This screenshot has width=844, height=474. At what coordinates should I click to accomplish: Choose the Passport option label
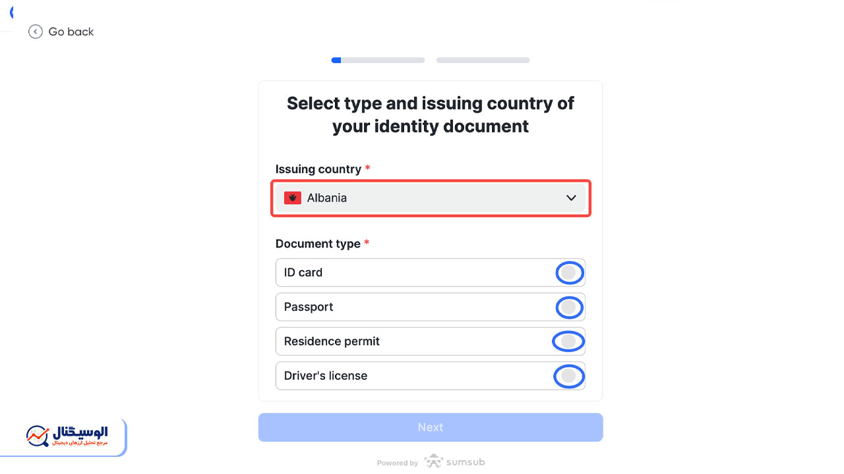[309, 307]
